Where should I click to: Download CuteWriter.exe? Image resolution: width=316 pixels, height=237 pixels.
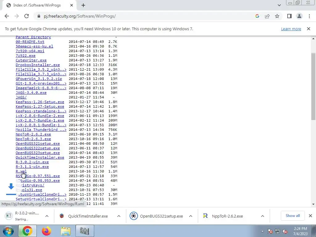(x=31, y=60)
